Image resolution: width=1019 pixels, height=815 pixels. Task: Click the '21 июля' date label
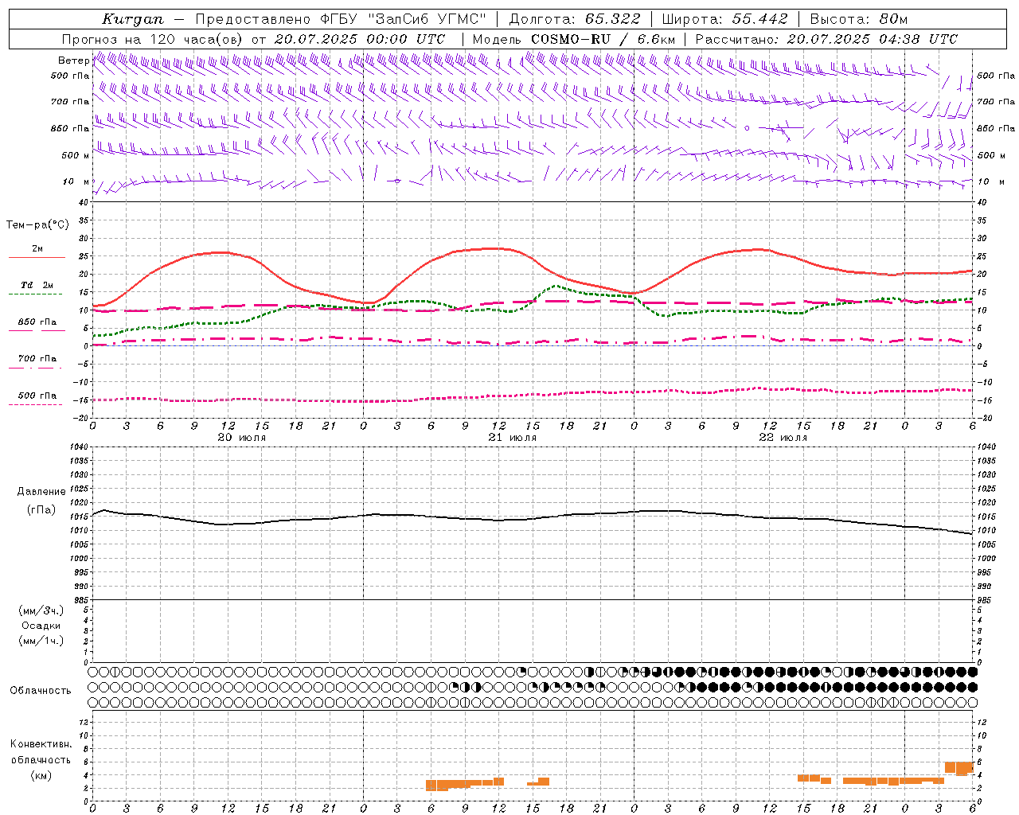[513, 438]
